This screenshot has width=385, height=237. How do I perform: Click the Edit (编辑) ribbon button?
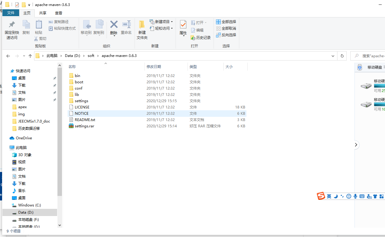[197, 30]
